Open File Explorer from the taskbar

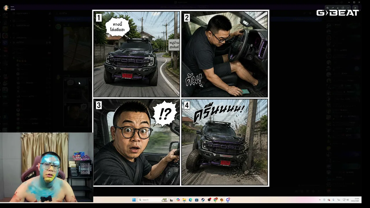(184, 200)
